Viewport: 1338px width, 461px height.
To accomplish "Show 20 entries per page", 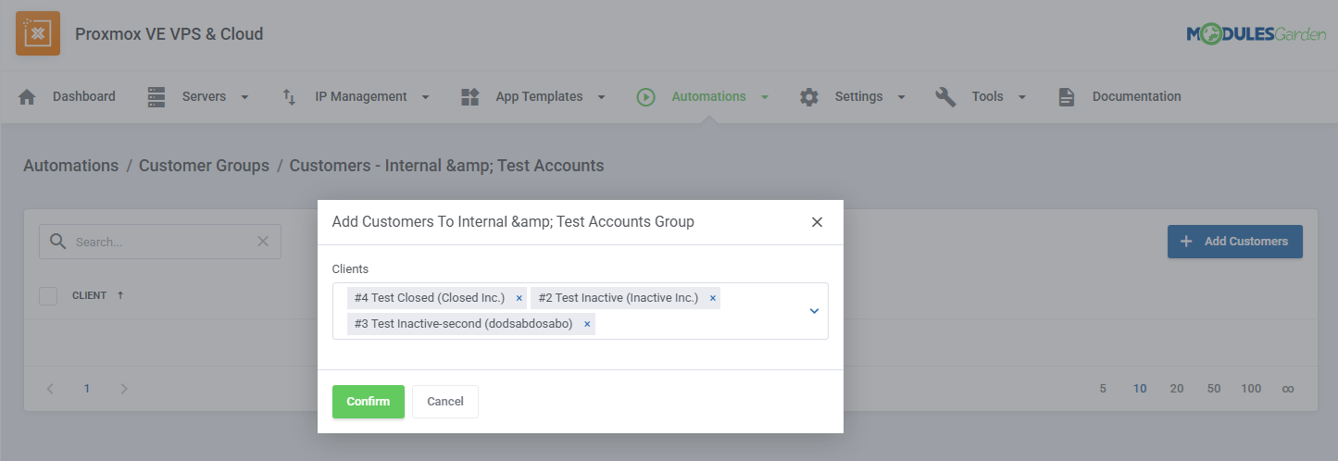I will 1177,389.
